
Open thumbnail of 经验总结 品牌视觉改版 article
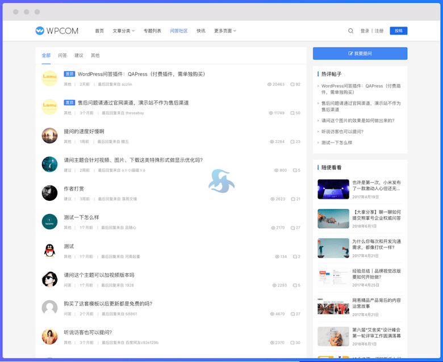tap(333, 277)
